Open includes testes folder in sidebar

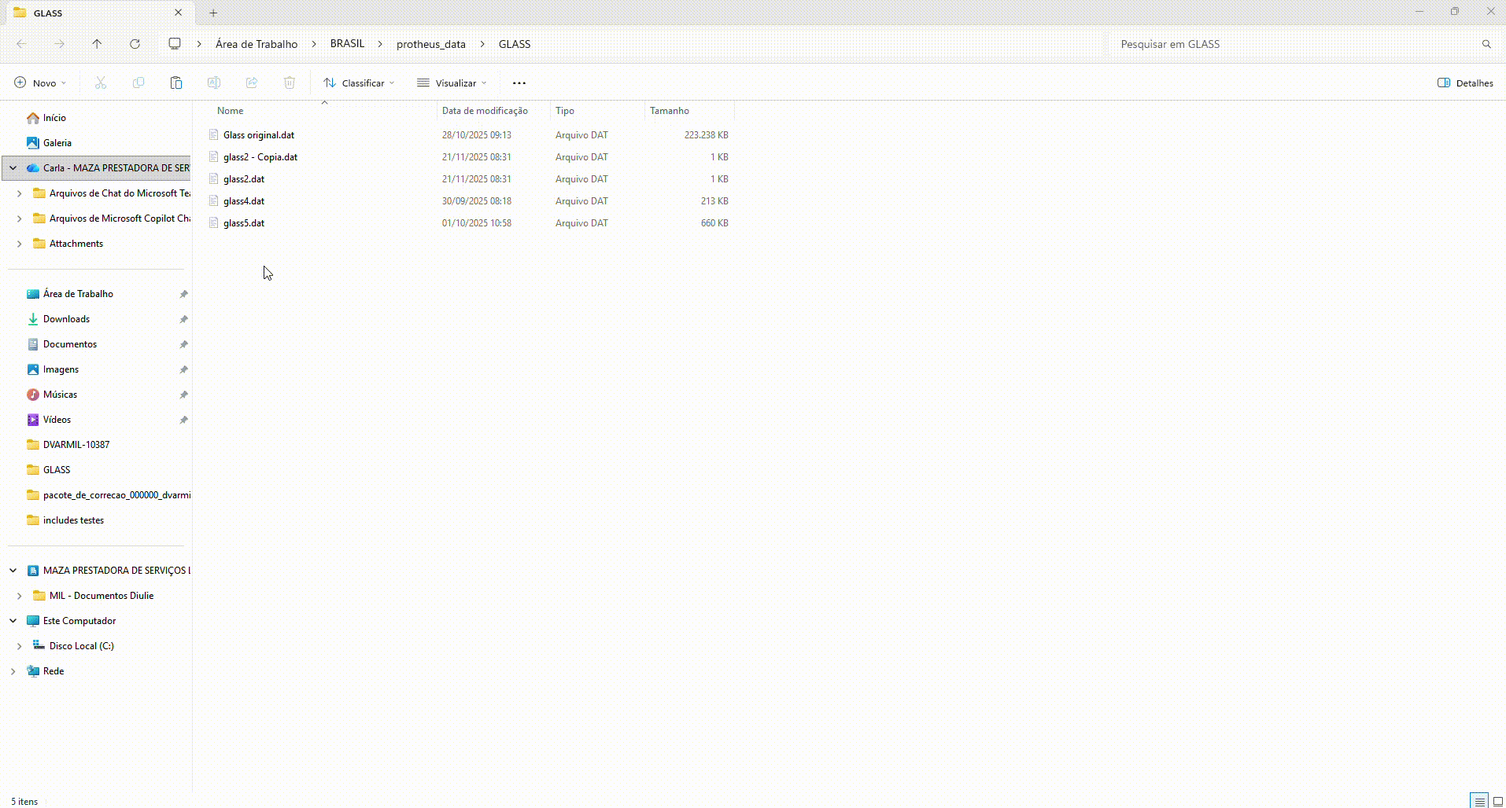click(x=73, y=520)
